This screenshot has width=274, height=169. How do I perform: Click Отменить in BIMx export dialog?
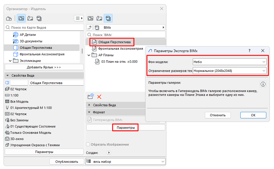point(218,115)
